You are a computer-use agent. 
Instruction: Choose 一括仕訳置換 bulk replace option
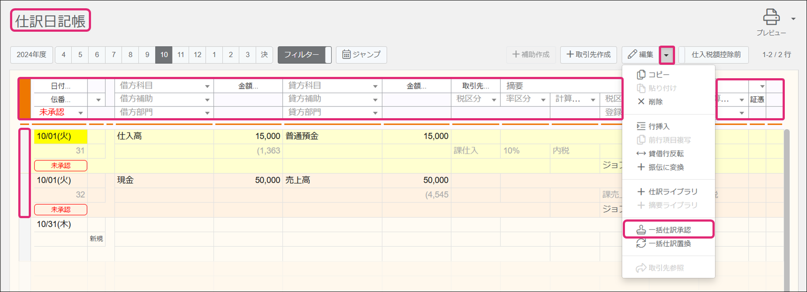click(669, 244)
